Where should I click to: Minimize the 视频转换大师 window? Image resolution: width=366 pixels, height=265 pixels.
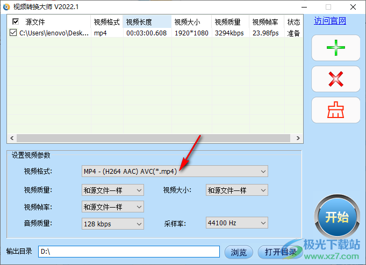[x=304, y=7]
